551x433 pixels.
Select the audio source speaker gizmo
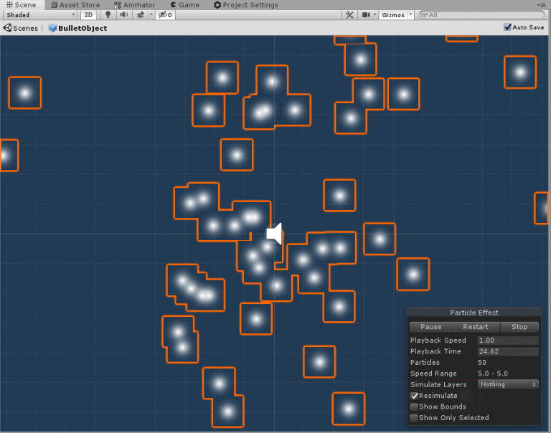(x=275, y=234)
